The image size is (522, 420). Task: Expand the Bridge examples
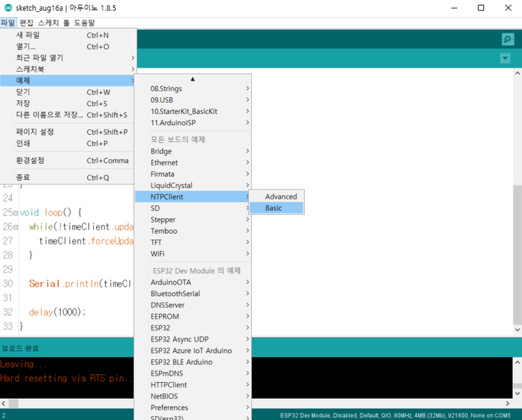(193, 152)
